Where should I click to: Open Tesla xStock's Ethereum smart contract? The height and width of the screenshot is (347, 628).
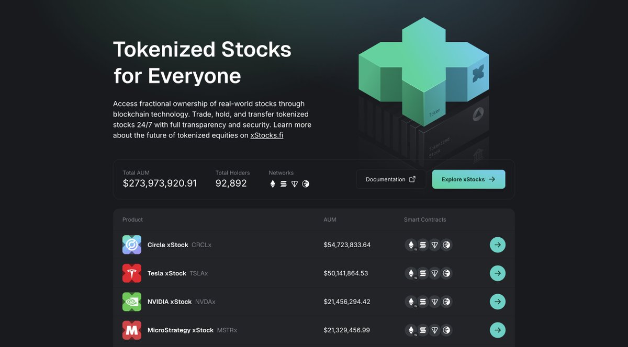pos(411,273)
